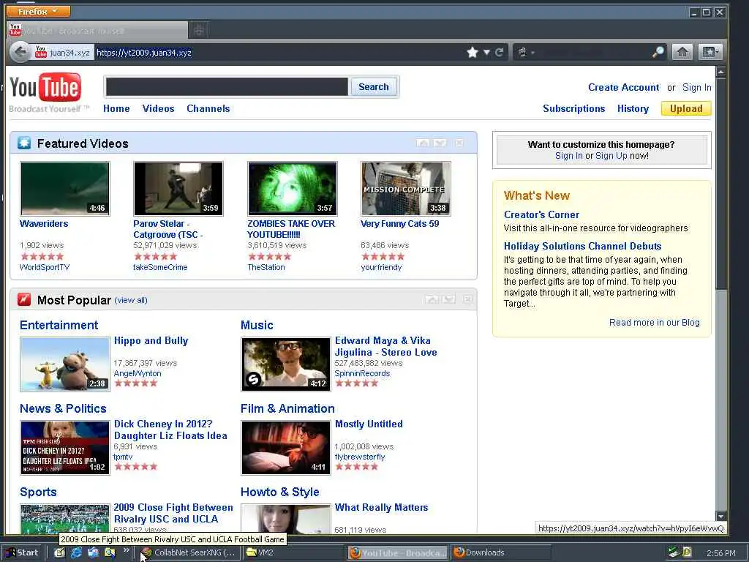The width and height of the screenshot is (749, 562).
Task: Move Most Popular module down arrow
Action: pyautogui.click(x=448, y=299)
